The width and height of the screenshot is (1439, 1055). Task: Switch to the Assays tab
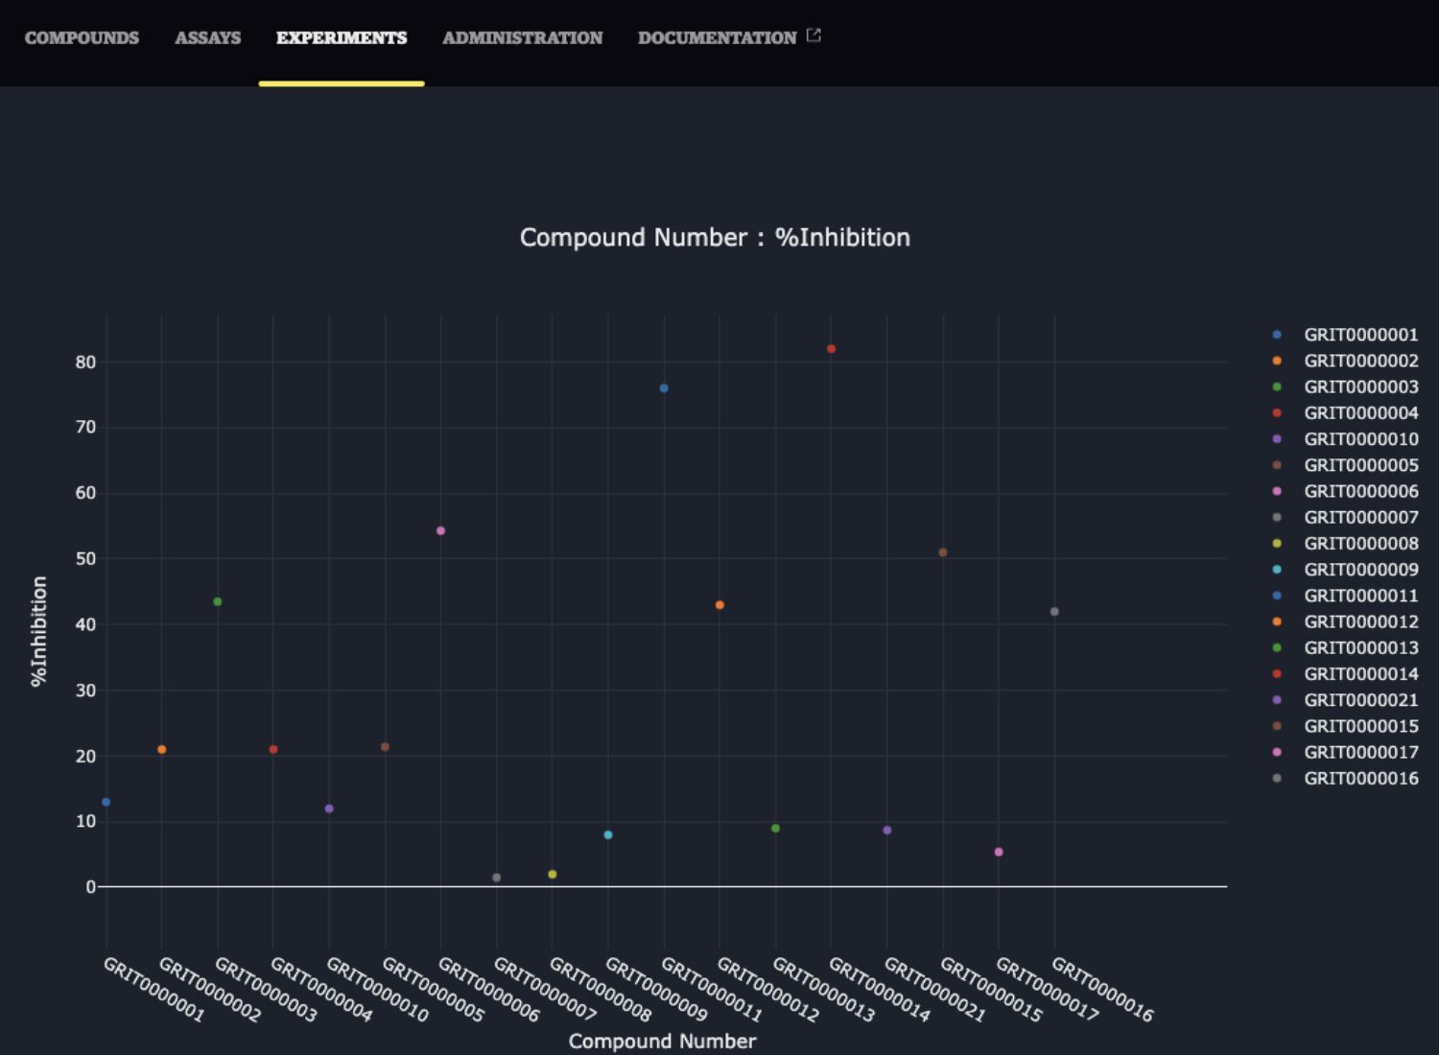coord(207,37)
